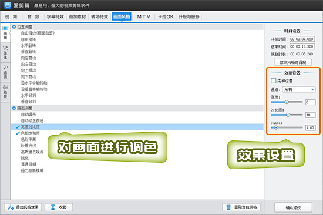Collapse the 画面调整 group
The image size is (323, 215).
(14, 108)
